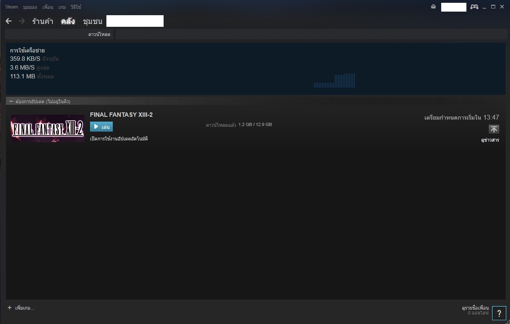The image size is (510, 324).
Task: Click the เล่น play button
Action: coord(101,127)
